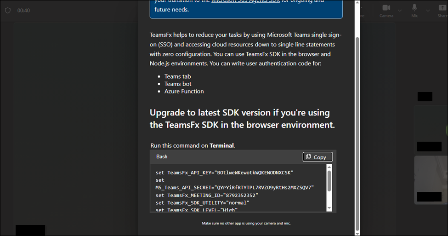448x236 pixels.
Task: Click the meeting timer 00:40
Action: click(24, 10)
